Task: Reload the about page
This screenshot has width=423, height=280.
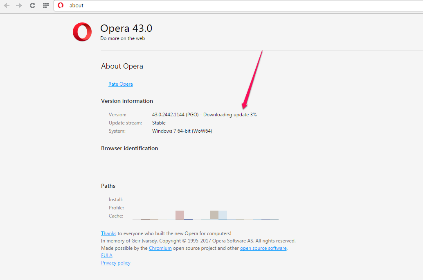Action: point(32,5)
